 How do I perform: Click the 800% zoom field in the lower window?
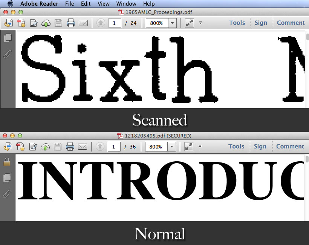click(x=156, y=147)
